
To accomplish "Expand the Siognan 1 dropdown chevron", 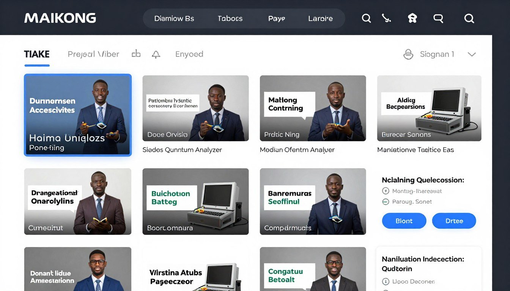I will pyautogui.click(x=472, y=54).
